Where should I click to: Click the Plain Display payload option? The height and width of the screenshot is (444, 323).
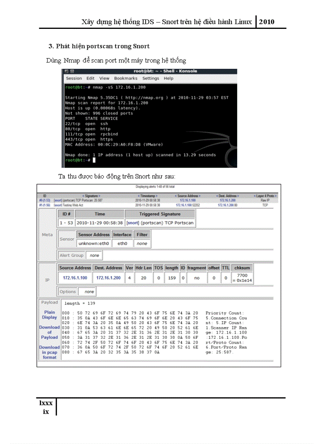point(50,315)
